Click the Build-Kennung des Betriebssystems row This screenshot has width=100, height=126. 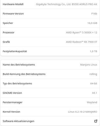pyautogui.click(x=50, y=74)
